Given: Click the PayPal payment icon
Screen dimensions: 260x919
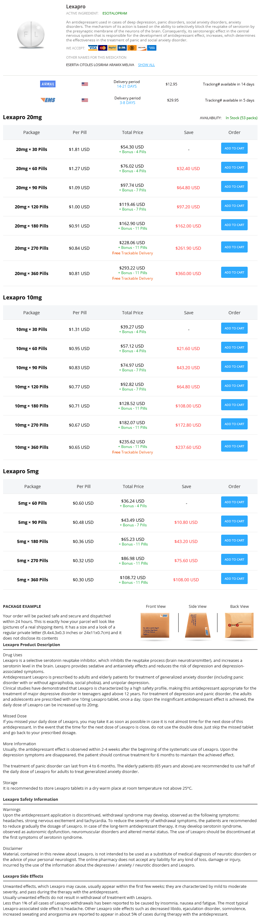Looking at the screenshot, I should click(x=112, y=48).
